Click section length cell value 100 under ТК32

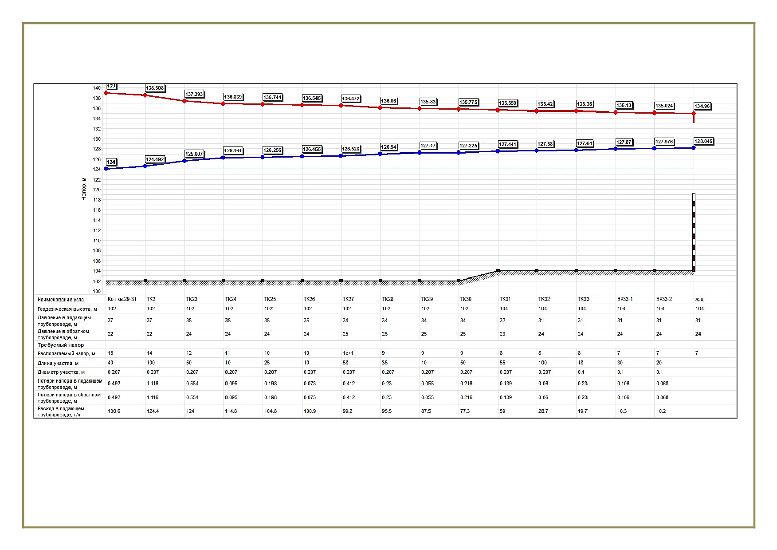[542, 363]
